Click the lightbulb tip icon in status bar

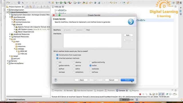[182, 100]
